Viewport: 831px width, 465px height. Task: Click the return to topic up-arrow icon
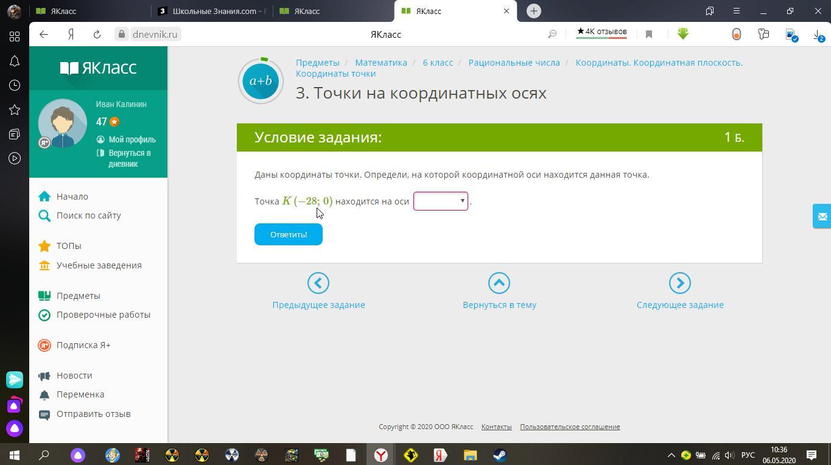click(x=499, y=283)
